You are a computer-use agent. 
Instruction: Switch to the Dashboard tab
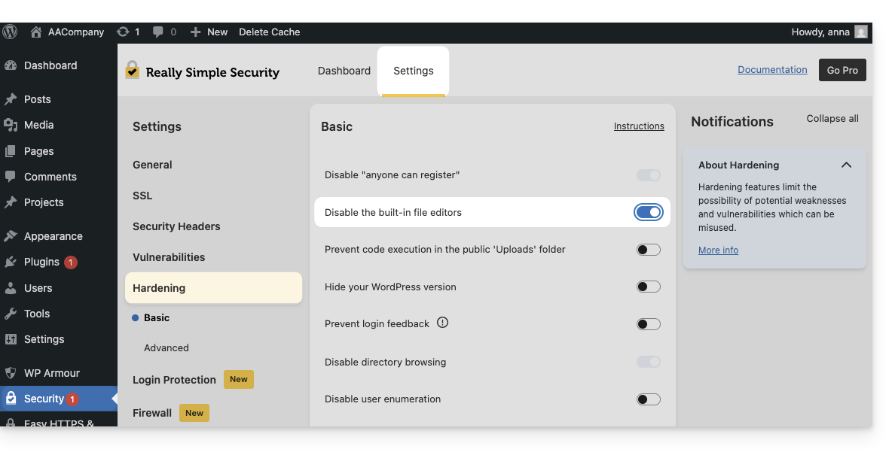point(344,71)
